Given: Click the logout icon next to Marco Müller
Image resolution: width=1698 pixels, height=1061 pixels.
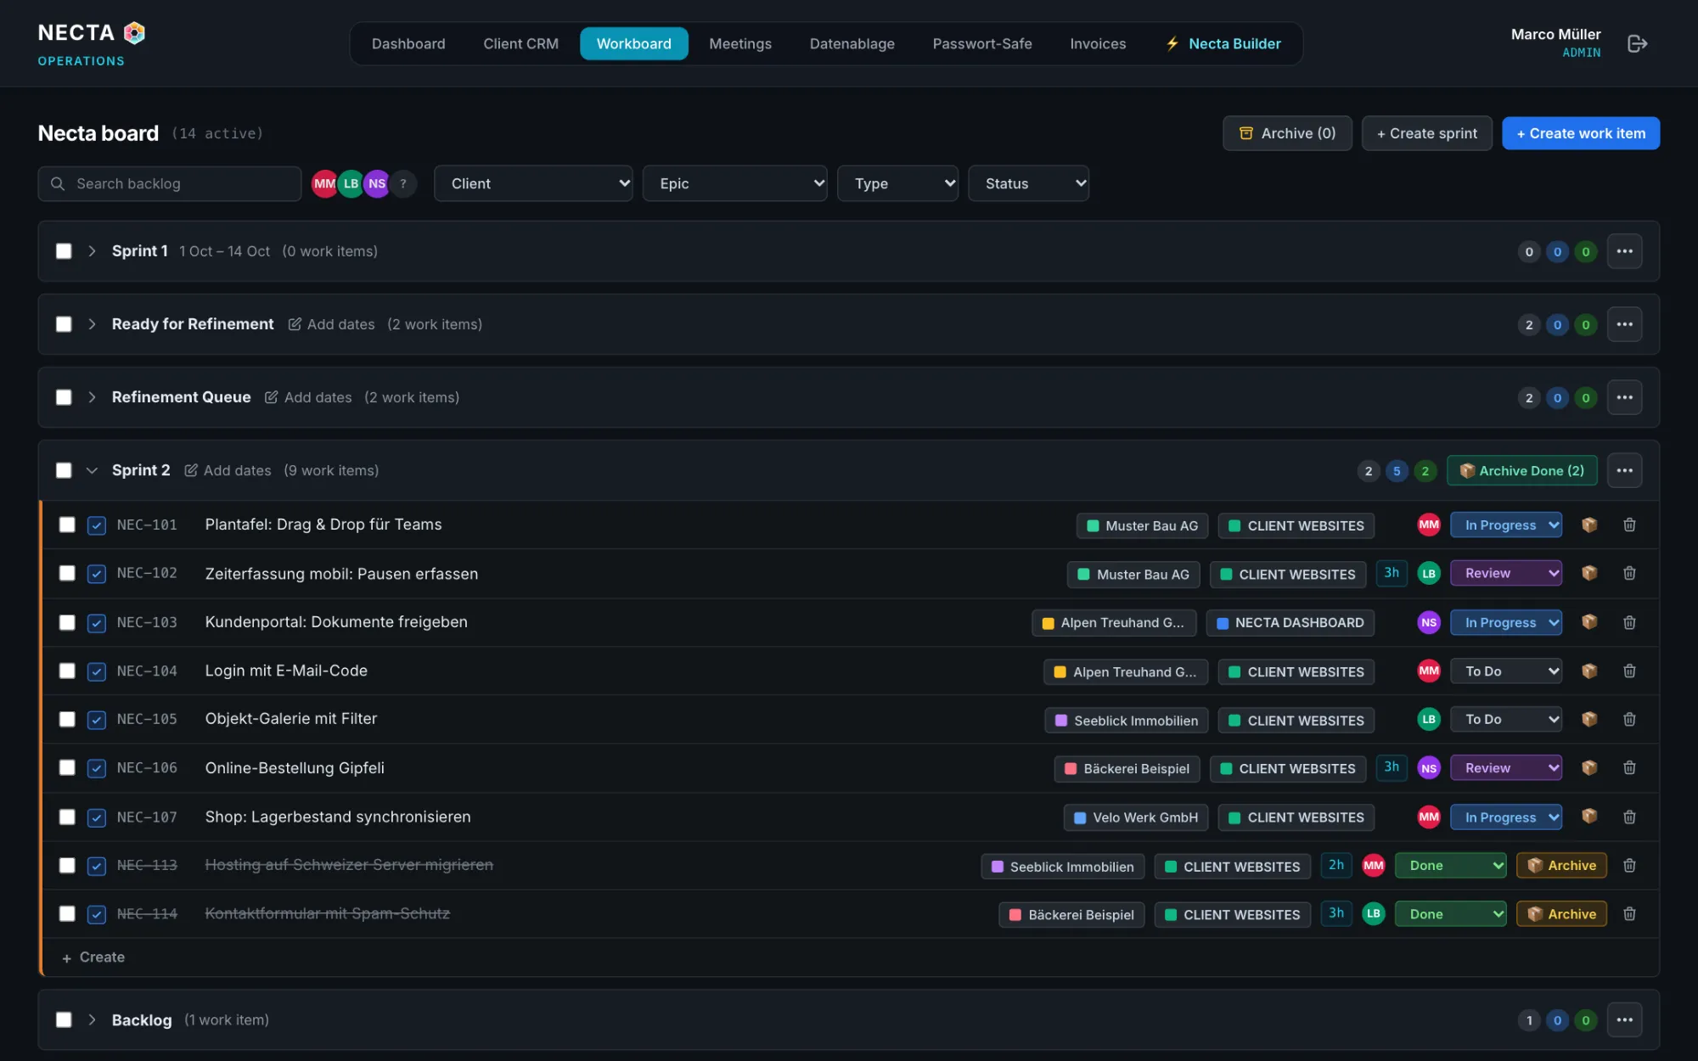Looking at the screenshot, I should (x=1637, y=43).
